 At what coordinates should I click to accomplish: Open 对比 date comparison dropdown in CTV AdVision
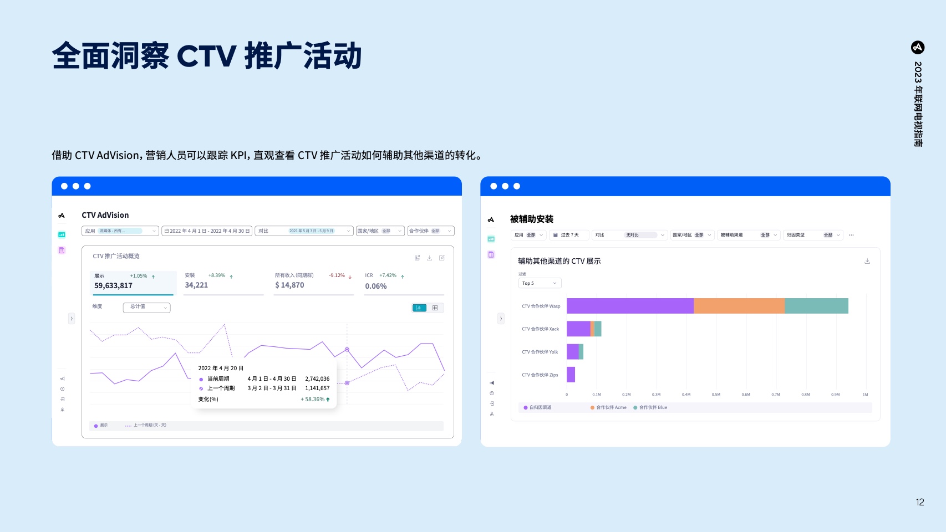[x=304, y=231]
